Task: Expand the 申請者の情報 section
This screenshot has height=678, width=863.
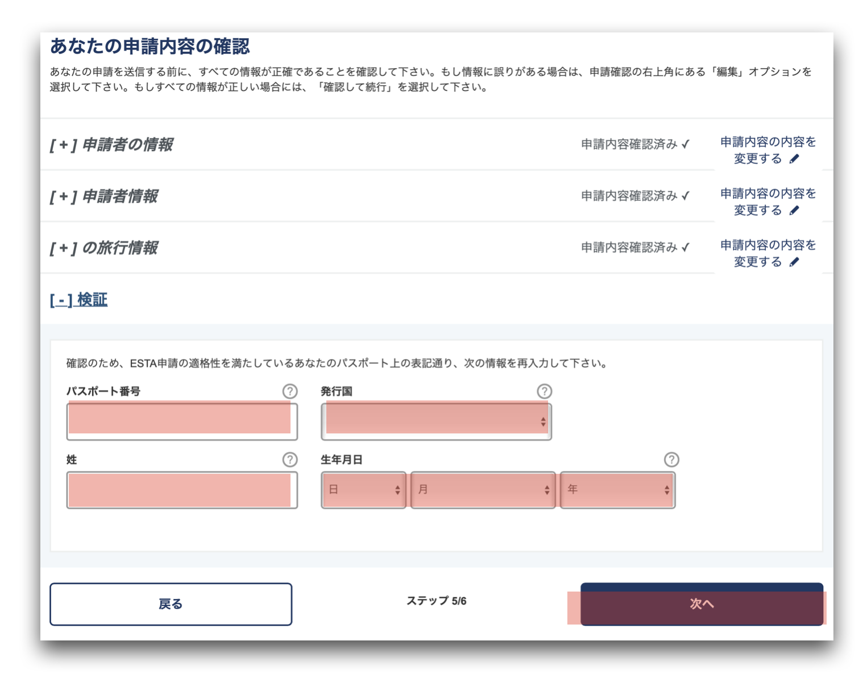Action: click(x=111, y=145)
